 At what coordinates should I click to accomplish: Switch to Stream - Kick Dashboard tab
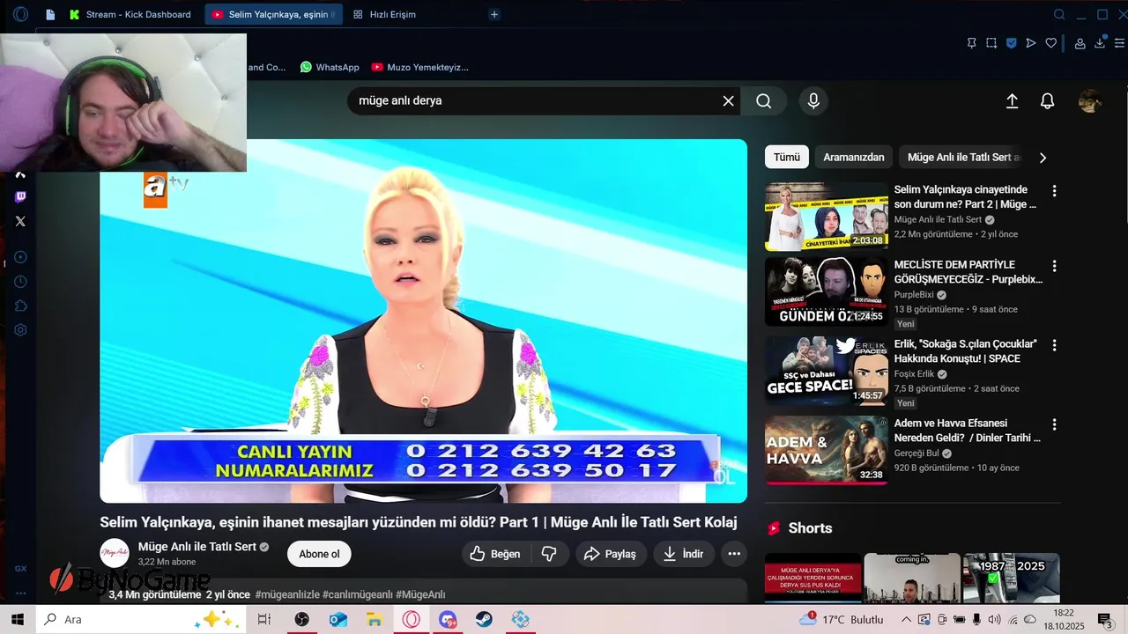tap(130, 14)
